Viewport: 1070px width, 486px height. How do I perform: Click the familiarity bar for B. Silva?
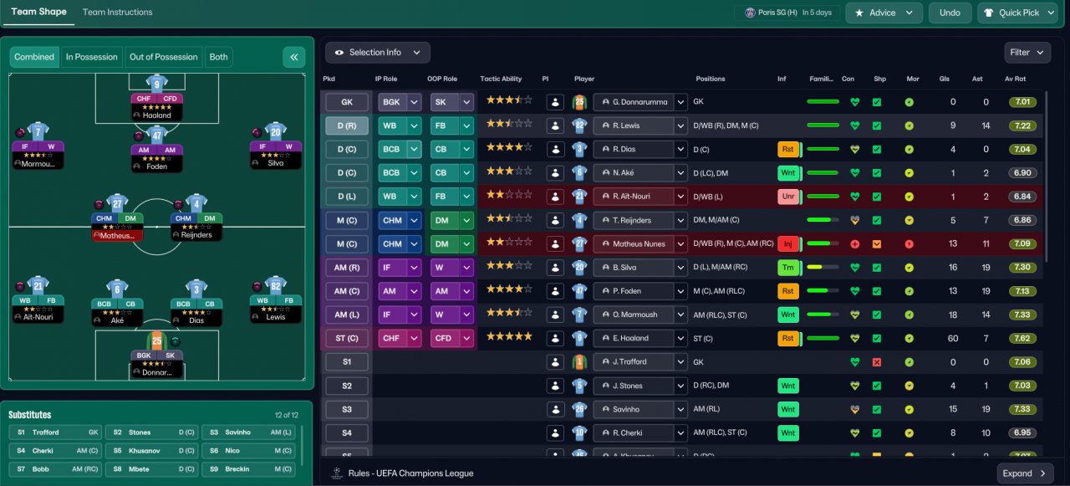(823, 268)
